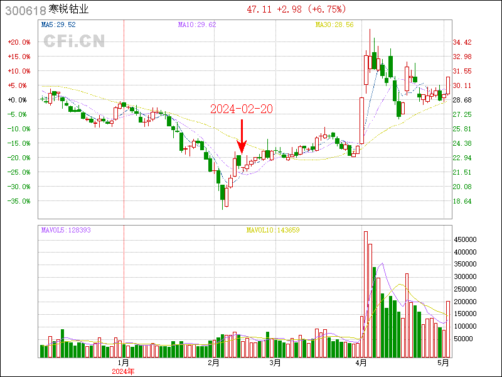Click the red arrow marking 2024-02-20
Screen dimensions: 502x377
242,137
